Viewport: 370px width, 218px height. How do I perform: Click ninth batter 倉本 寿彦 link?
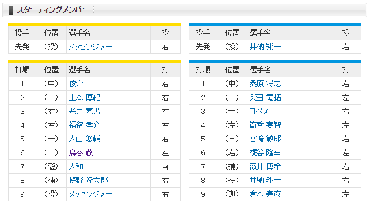(265, 194)
